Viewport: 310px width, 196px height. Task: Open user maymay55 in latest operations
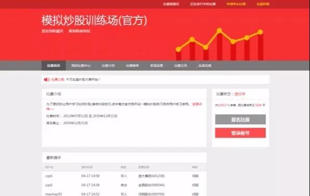pyautogui.click(x=54, y=194)
